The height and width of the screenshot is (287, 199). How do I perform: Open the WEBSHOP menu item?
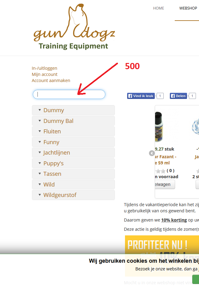pyautogui.click(x=188, y=8)
